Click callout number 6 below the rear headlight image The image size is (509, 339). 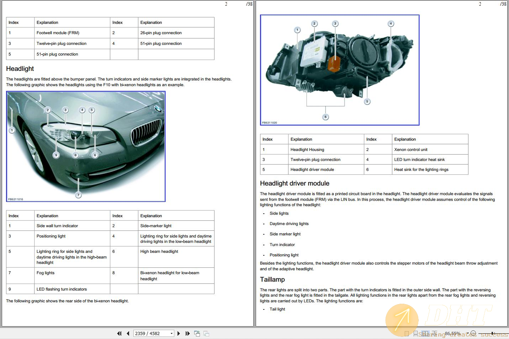click(325, 117)
